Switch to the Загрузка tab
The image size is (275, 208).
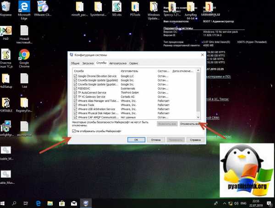tap(88, 64)
